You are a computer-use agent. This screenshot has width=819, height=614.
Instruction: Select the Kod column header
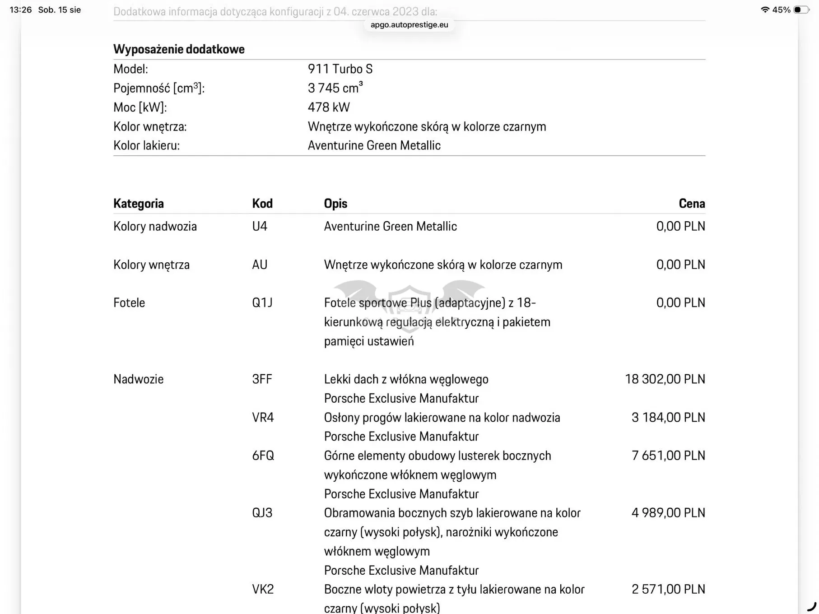[x=262, y=204]
